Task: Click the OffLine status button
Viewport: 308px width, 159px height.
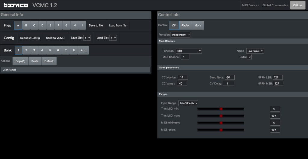Action: click(x=297, y=5)
